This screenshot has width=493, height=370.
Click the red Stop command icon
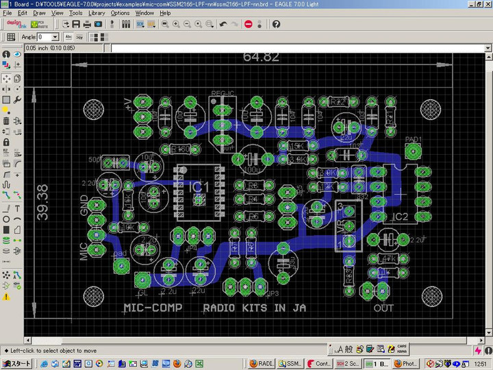(x=249, y=24)
